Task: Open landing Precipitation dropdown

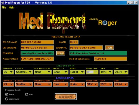Action: [x=43, y=84]
